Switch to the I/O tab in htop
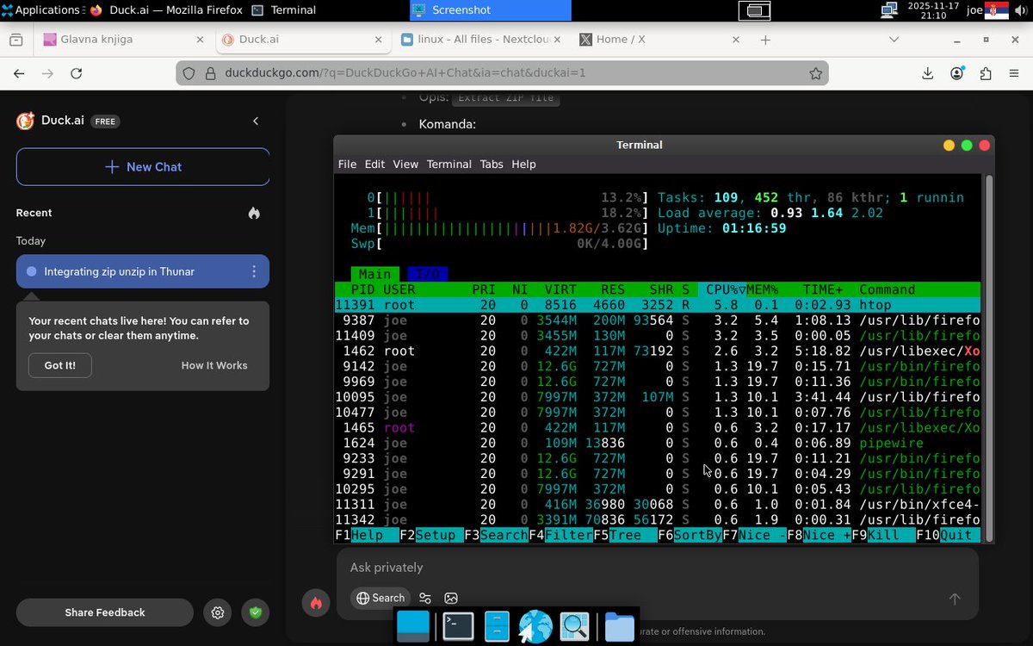Image resolution: width=1033 pixels, height=646 pixels. coord(428,274)
